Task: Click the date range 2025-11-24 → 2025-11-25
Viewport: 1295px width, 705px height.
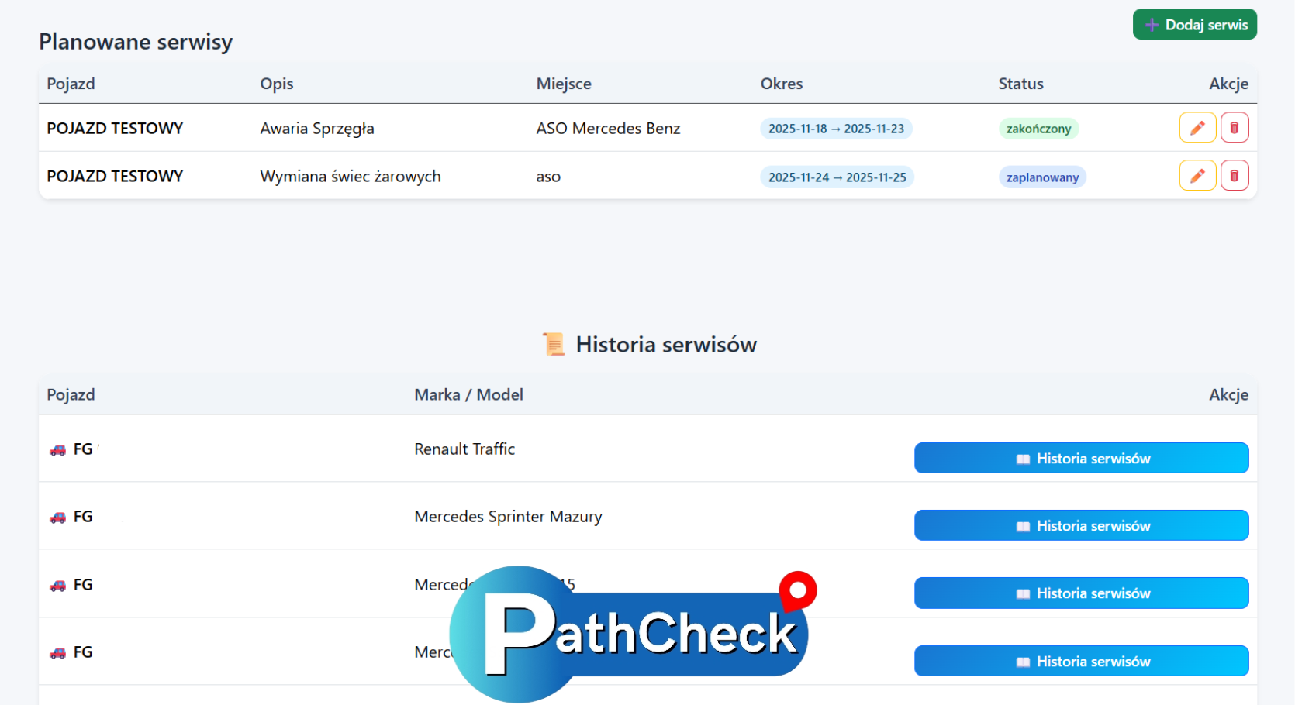Action: click(x=837, y=177)
